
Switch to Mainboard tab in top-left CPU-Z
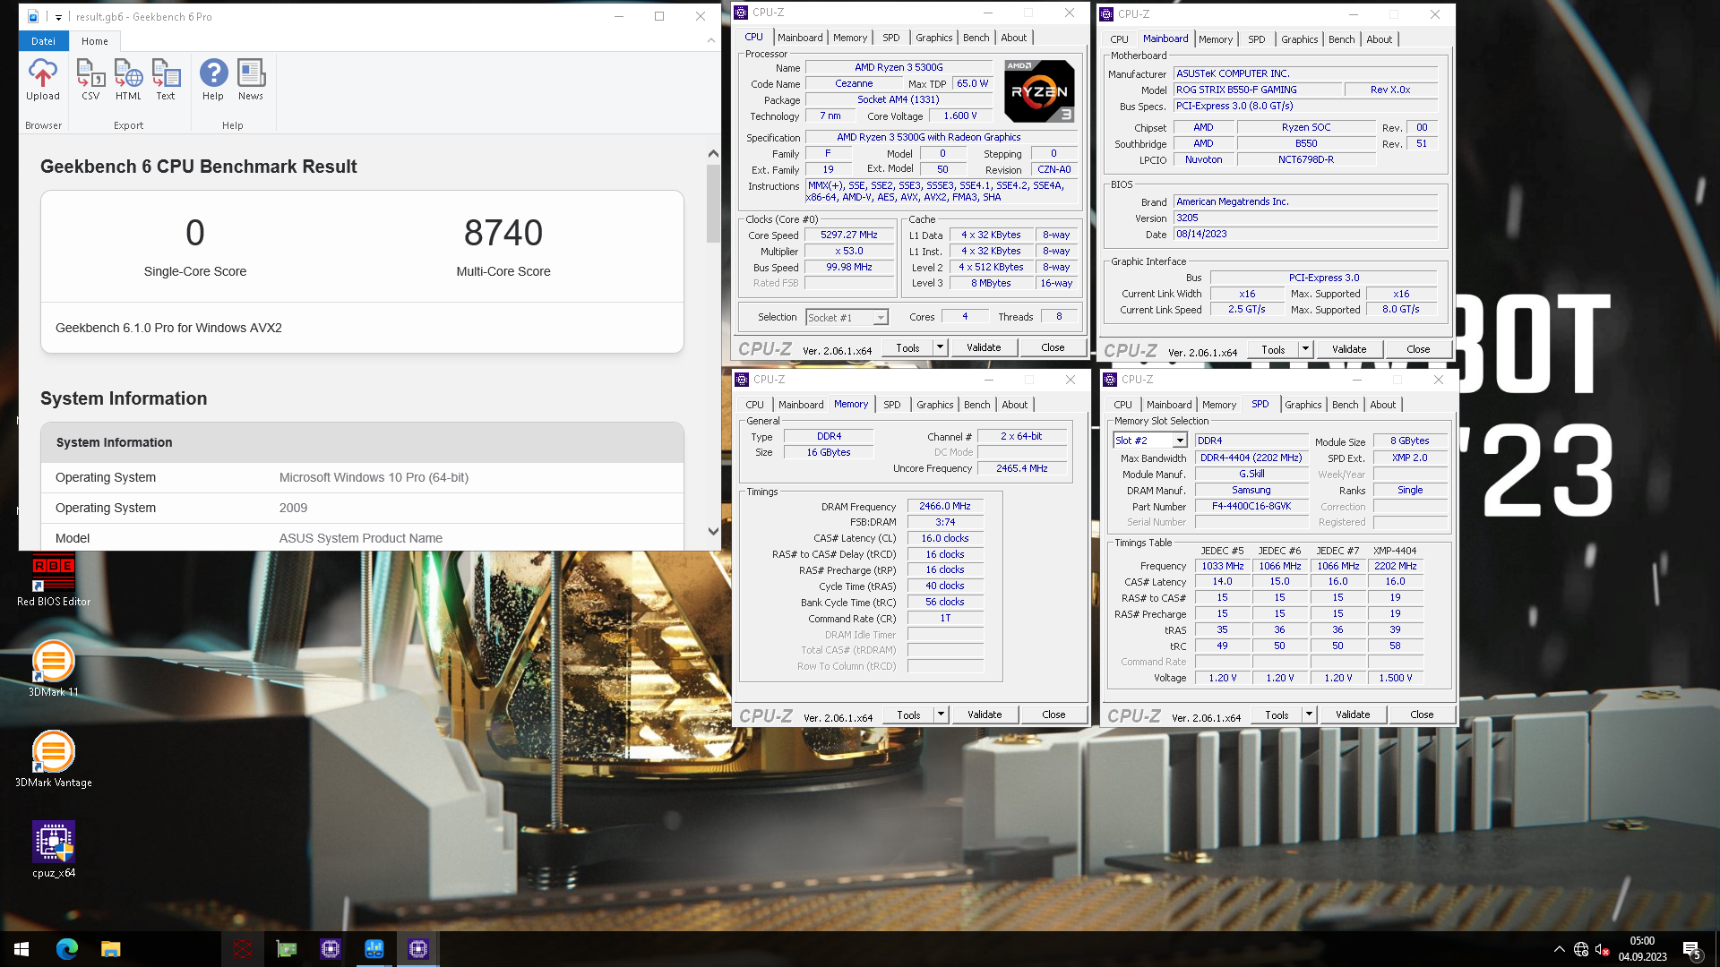[x=800, y=38]
